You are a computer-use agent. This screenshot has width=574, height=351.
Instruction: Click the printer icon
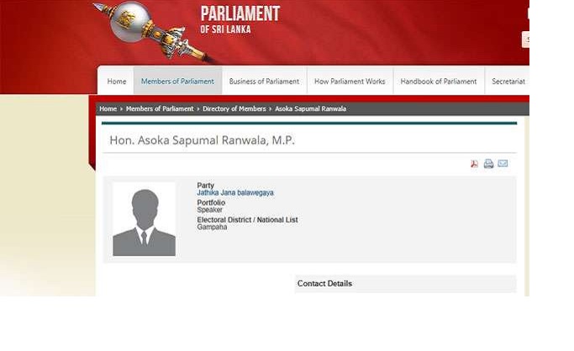[488, 164]
